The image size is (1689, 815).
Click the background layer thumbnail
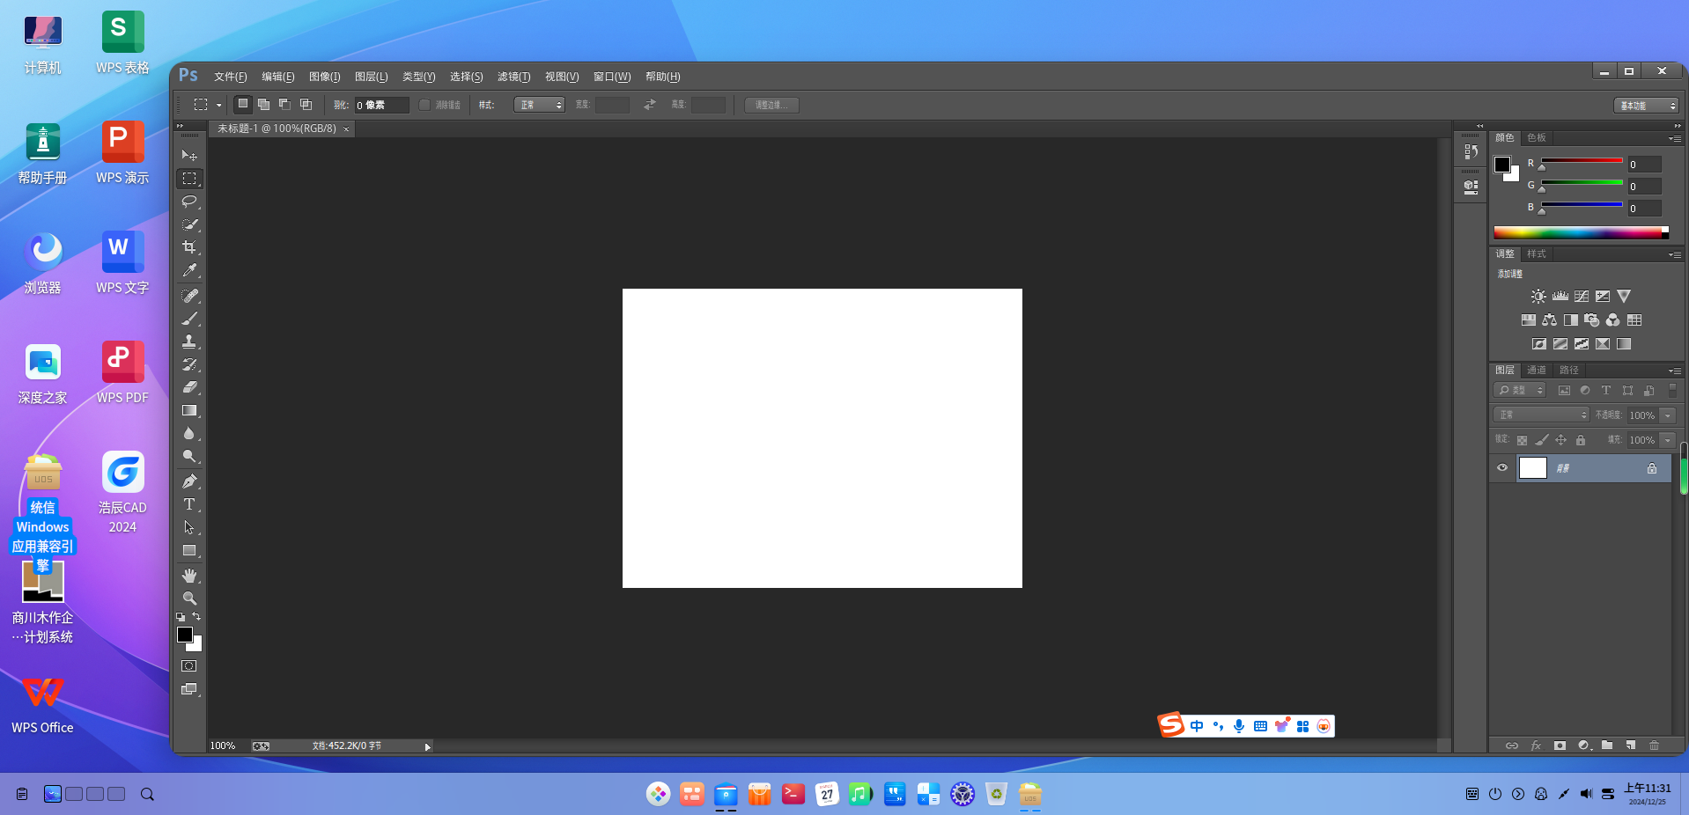1533,468
